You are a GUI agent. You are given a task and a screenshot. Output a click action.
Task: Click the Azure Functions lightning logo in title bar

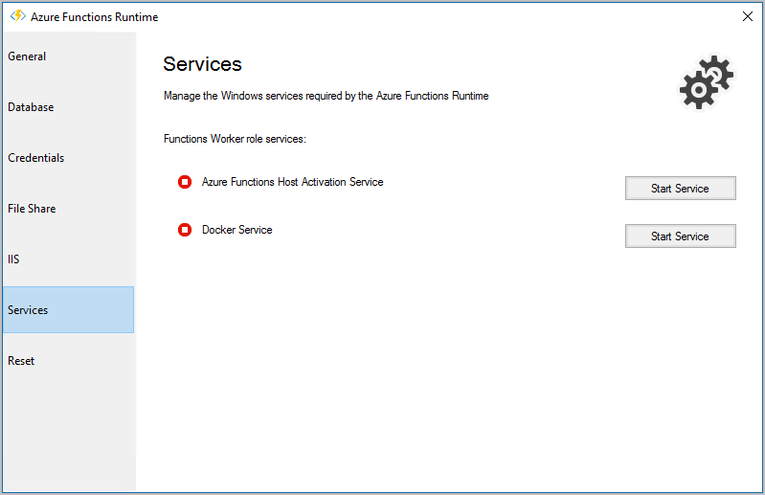click(x=18, y=16)
